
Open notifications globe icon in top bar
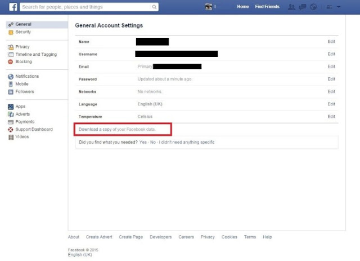point(313,7)
